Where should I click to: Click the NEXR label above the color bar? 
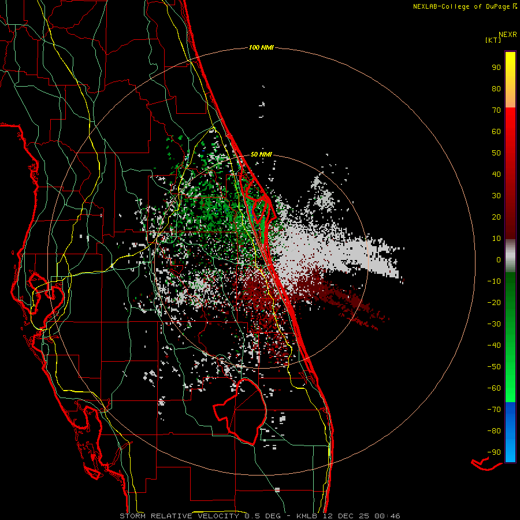508,35
